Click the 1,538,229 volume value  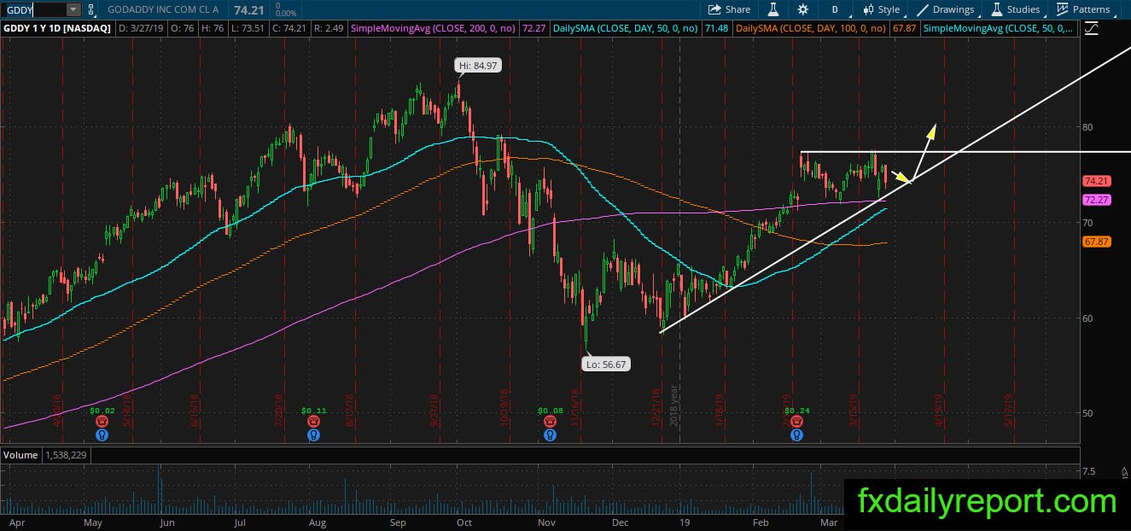click(x=66, y=455)
